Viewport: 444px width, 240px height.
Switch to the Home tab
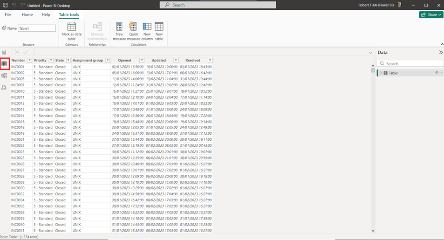[27, 15]
